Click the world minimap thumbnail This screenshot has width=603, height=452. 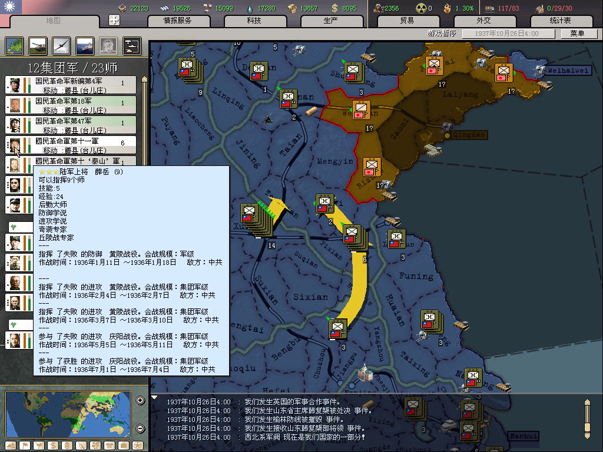coord(68,414)
